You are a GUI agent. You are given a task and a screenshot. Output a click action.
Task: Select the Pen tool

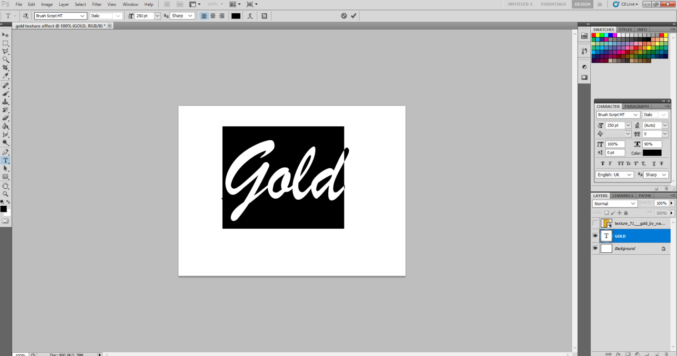point(6,152)
